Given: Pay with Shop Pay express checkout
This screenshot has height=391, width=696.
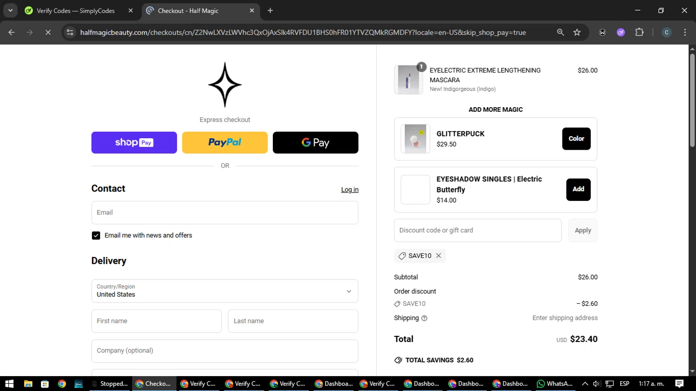Looking at the screenshot, I should coord(134,142).
